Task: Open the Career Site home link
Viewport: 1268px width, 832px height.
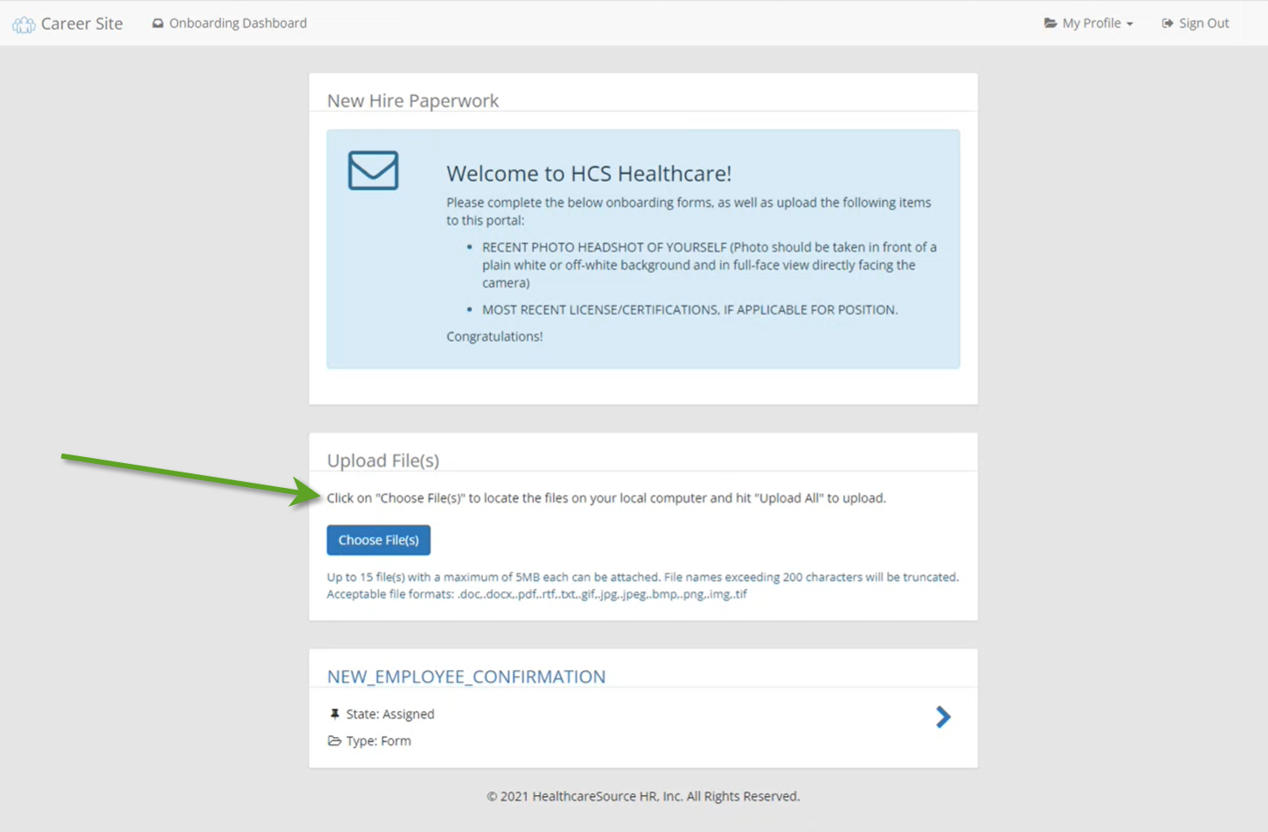Action: [x=81, y=24]
